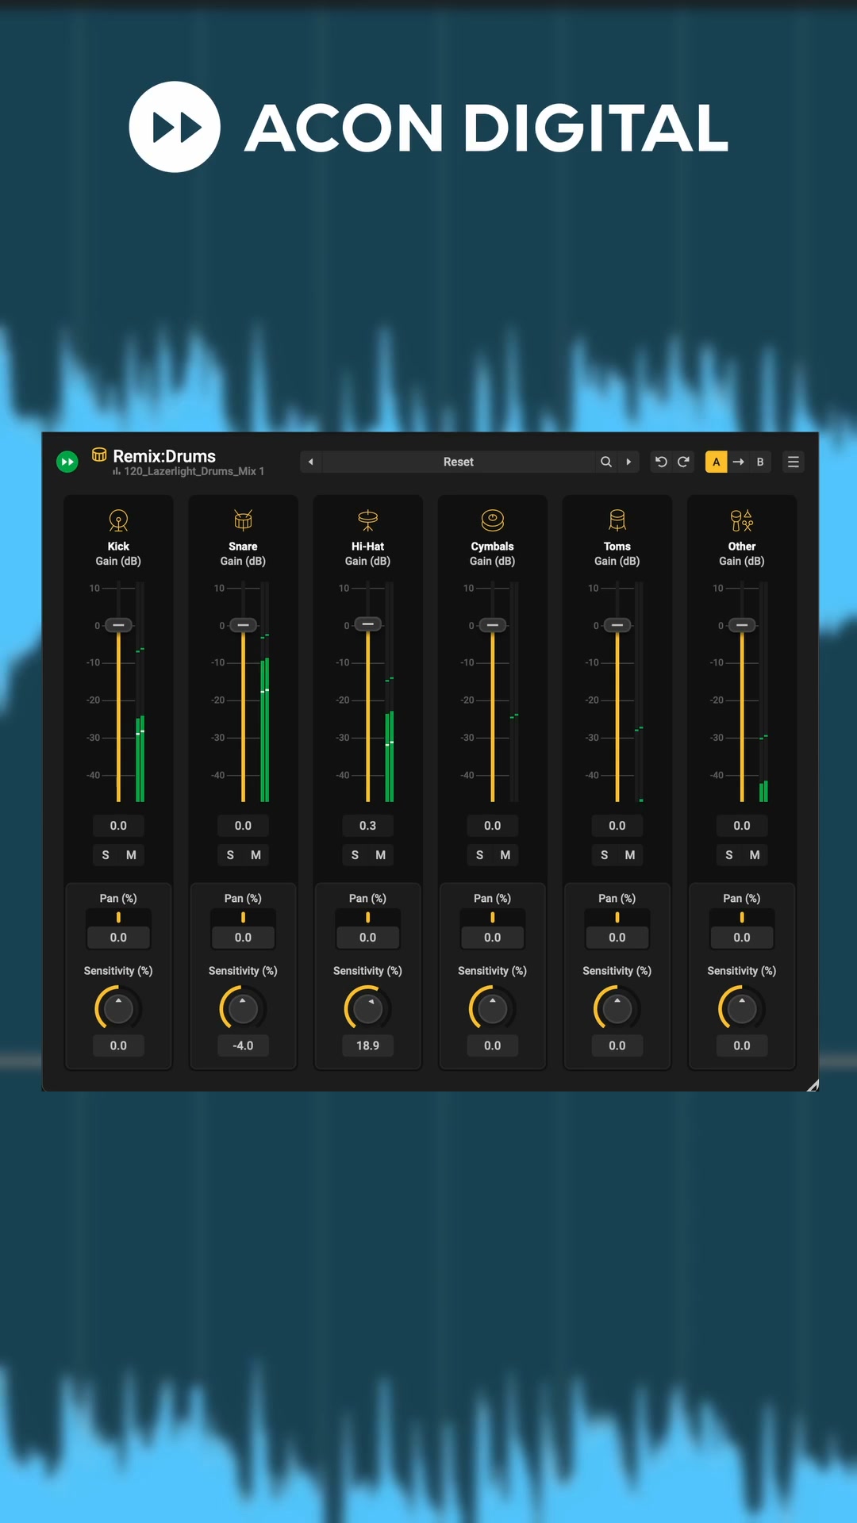Mute the Other channel
Screen dimensions: 857x1523
click(x=755, y=855)
